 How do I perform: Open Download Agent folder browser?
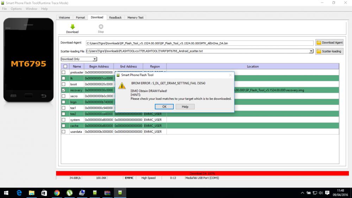click(x=329, y=43)
